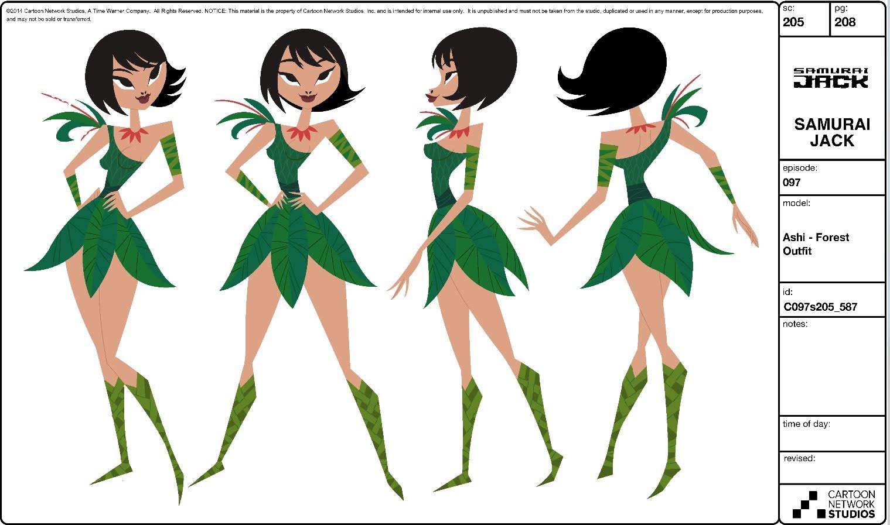The image size is (890, 525).
Task: Click the Ashi pose with both hands on hips
Action: pyautogui.click(x=296, y=265)
